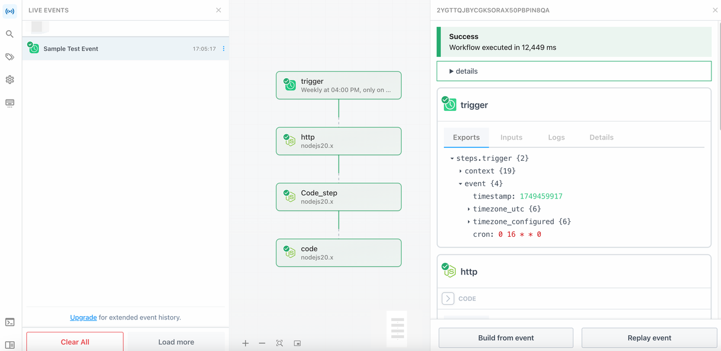Open Sample Test Event options menu
Viewport: 721px width, 351px height.
pyautogui.click(x=224, y=49)
